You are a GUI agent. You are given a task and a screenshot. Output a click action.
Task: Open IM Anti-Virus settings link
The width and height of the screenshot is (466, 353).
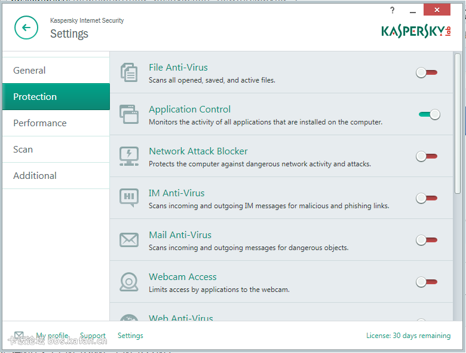coord(176,193)
